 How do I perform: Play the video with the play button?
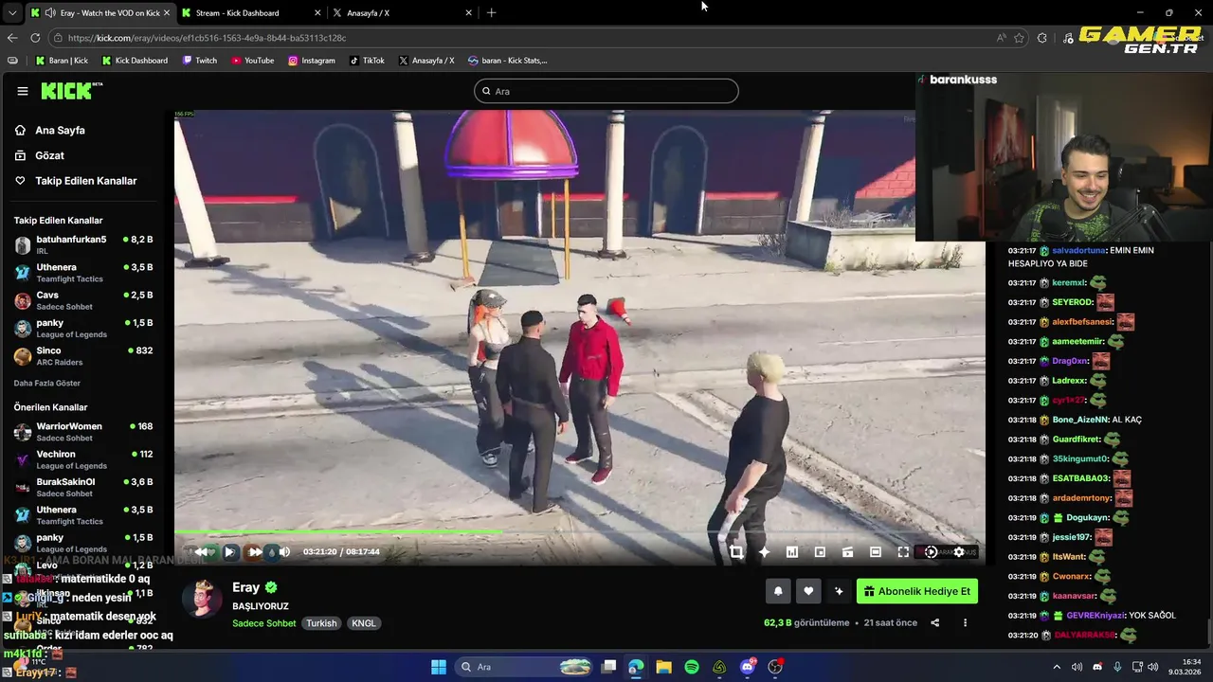click(228, 551)
